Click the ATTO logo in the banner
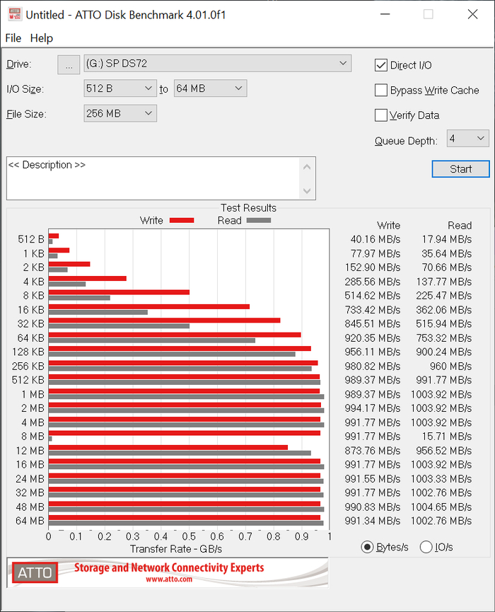Viewport: 495px width, 612px height. [35, 572]
